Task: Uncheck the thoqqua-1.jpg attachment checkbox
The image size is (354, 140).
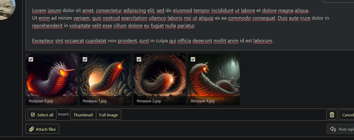Action: (x=85, y=59)
